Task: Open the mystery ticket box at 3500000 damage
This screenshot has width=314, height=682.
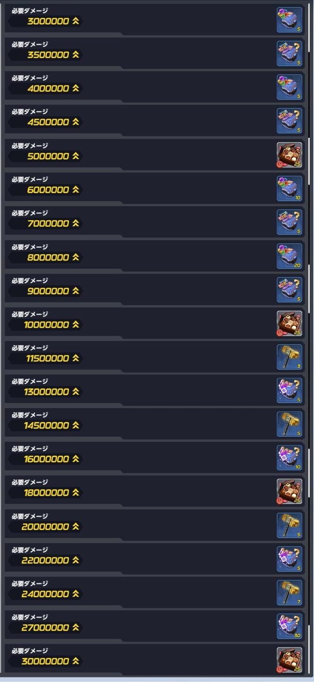Action: pyautogui.click(x=290, y=53)
